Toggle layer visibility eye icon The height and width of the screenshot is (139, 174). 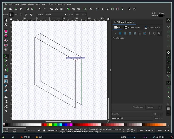pyautogui.click(x=39, y=130)
